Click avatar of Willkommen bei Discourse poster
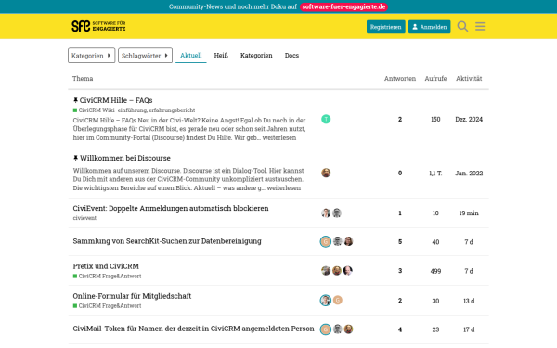 326,173
